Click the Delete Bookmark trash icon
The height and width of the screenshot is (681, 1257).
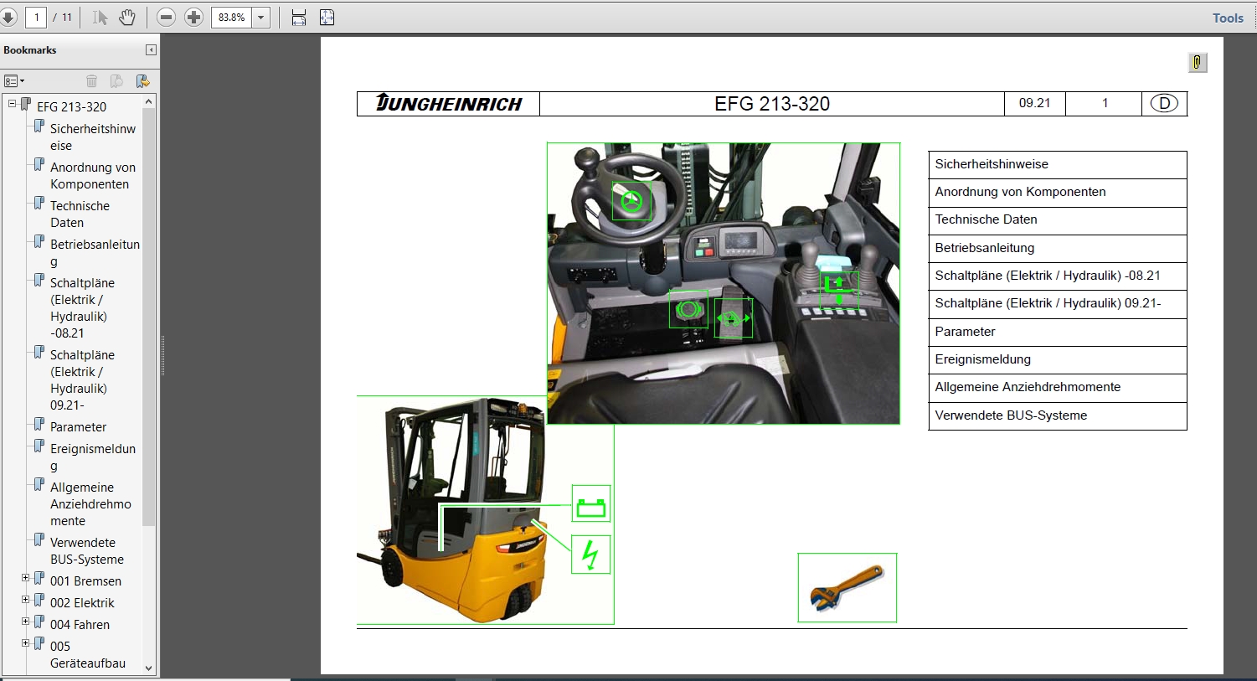tap(92, 80)
